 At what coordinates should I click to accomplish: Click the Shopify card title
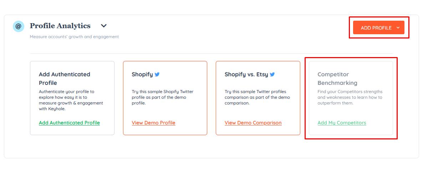click(142, 75)
